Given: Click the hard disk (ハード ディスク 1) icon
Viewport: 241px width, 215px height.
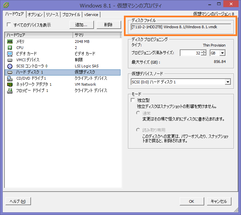Looking at the screenshot, I should coord(10,72).
